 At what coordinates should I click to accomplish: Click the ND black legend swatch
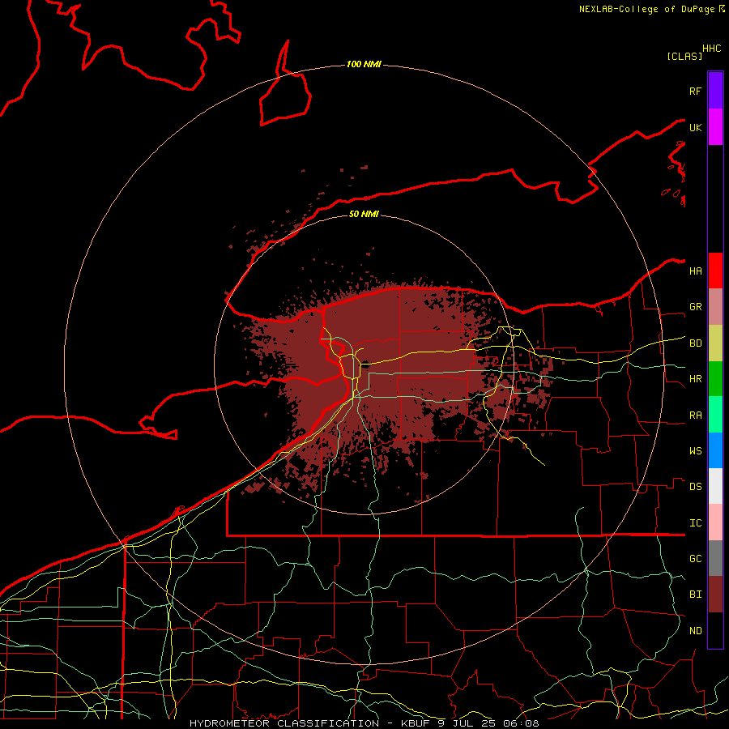tap(715, 630)
